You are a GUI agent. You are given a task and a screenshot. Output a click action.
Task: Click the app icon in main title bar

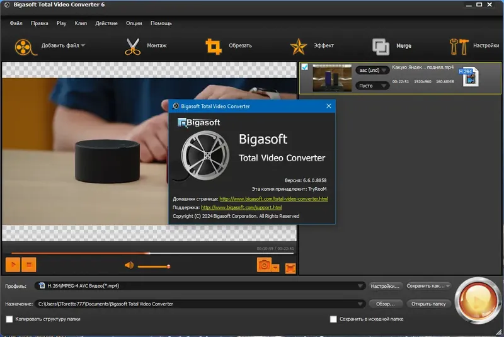coord(7,4)
